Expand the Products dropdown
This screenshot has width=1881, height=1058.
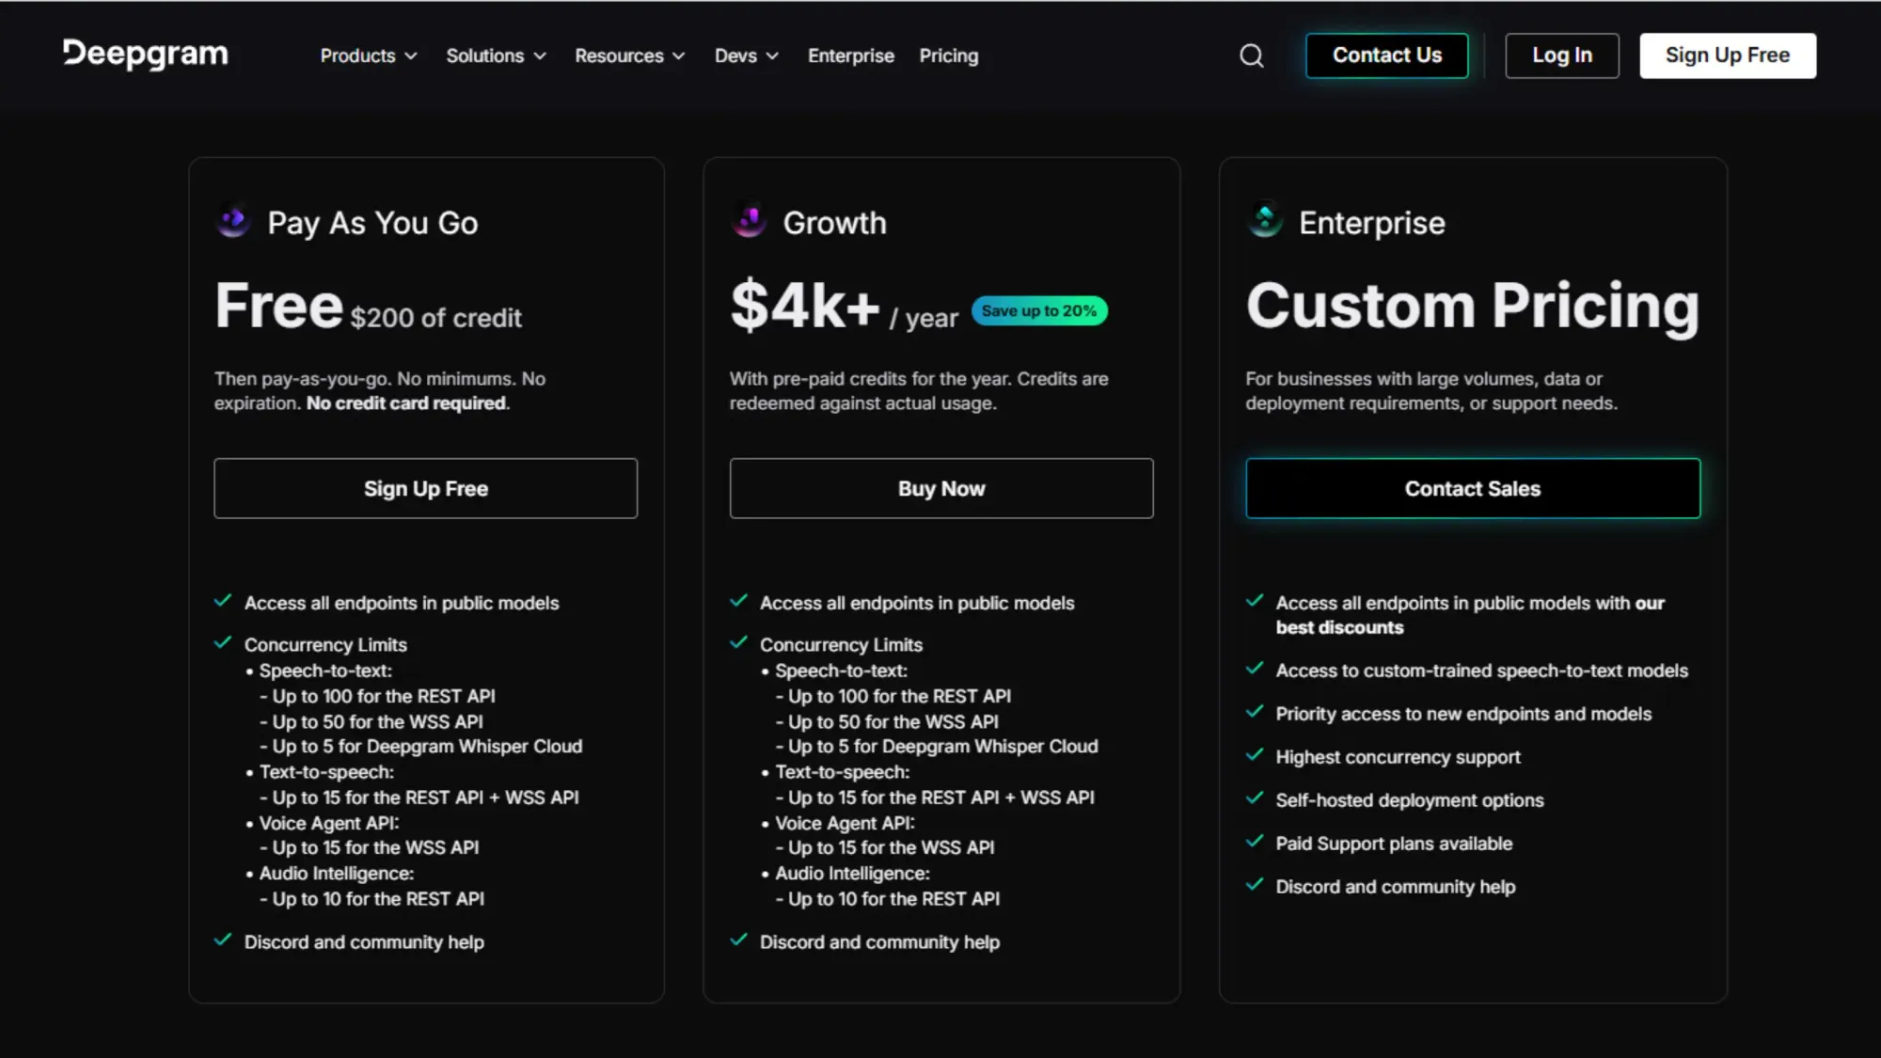pos(368,55)
